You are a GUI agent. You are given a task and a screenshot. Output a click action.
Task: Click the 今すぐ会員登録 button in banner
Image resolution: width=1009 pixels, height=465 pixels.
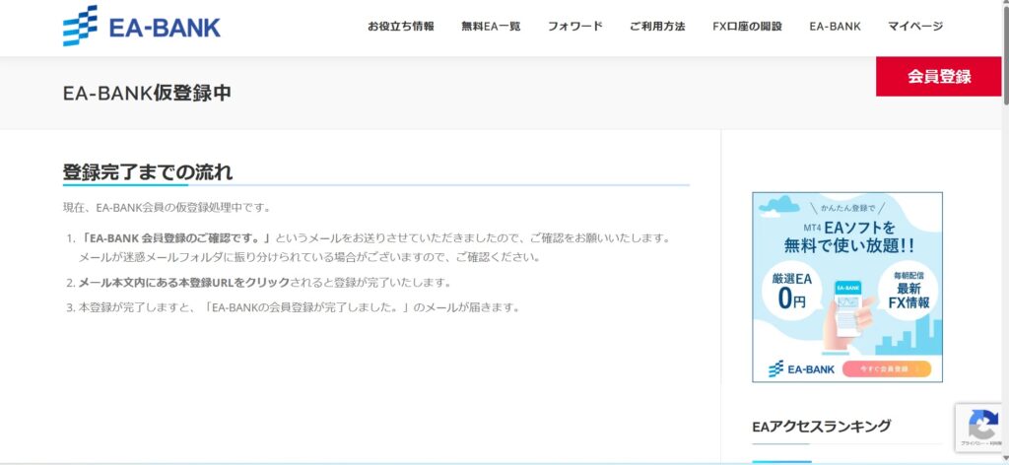pyautogui.click(x=886, y=369)
